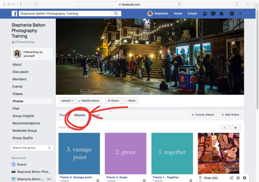Open Quick Help question mark icon
Image resolution: width=259 pixels, height=182 pixels.
(232, 14)
